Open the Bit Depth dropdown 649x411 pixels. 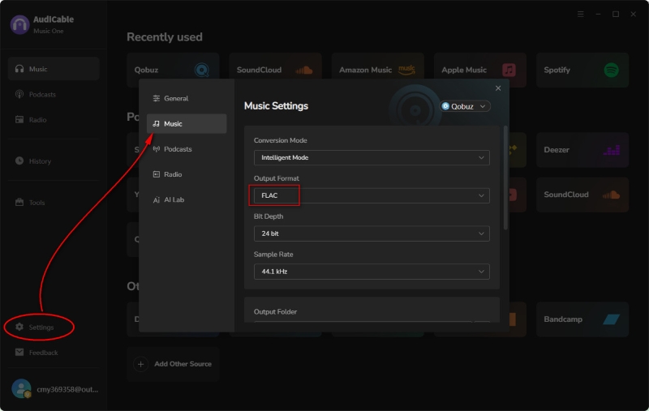click(x=372, y=233)
